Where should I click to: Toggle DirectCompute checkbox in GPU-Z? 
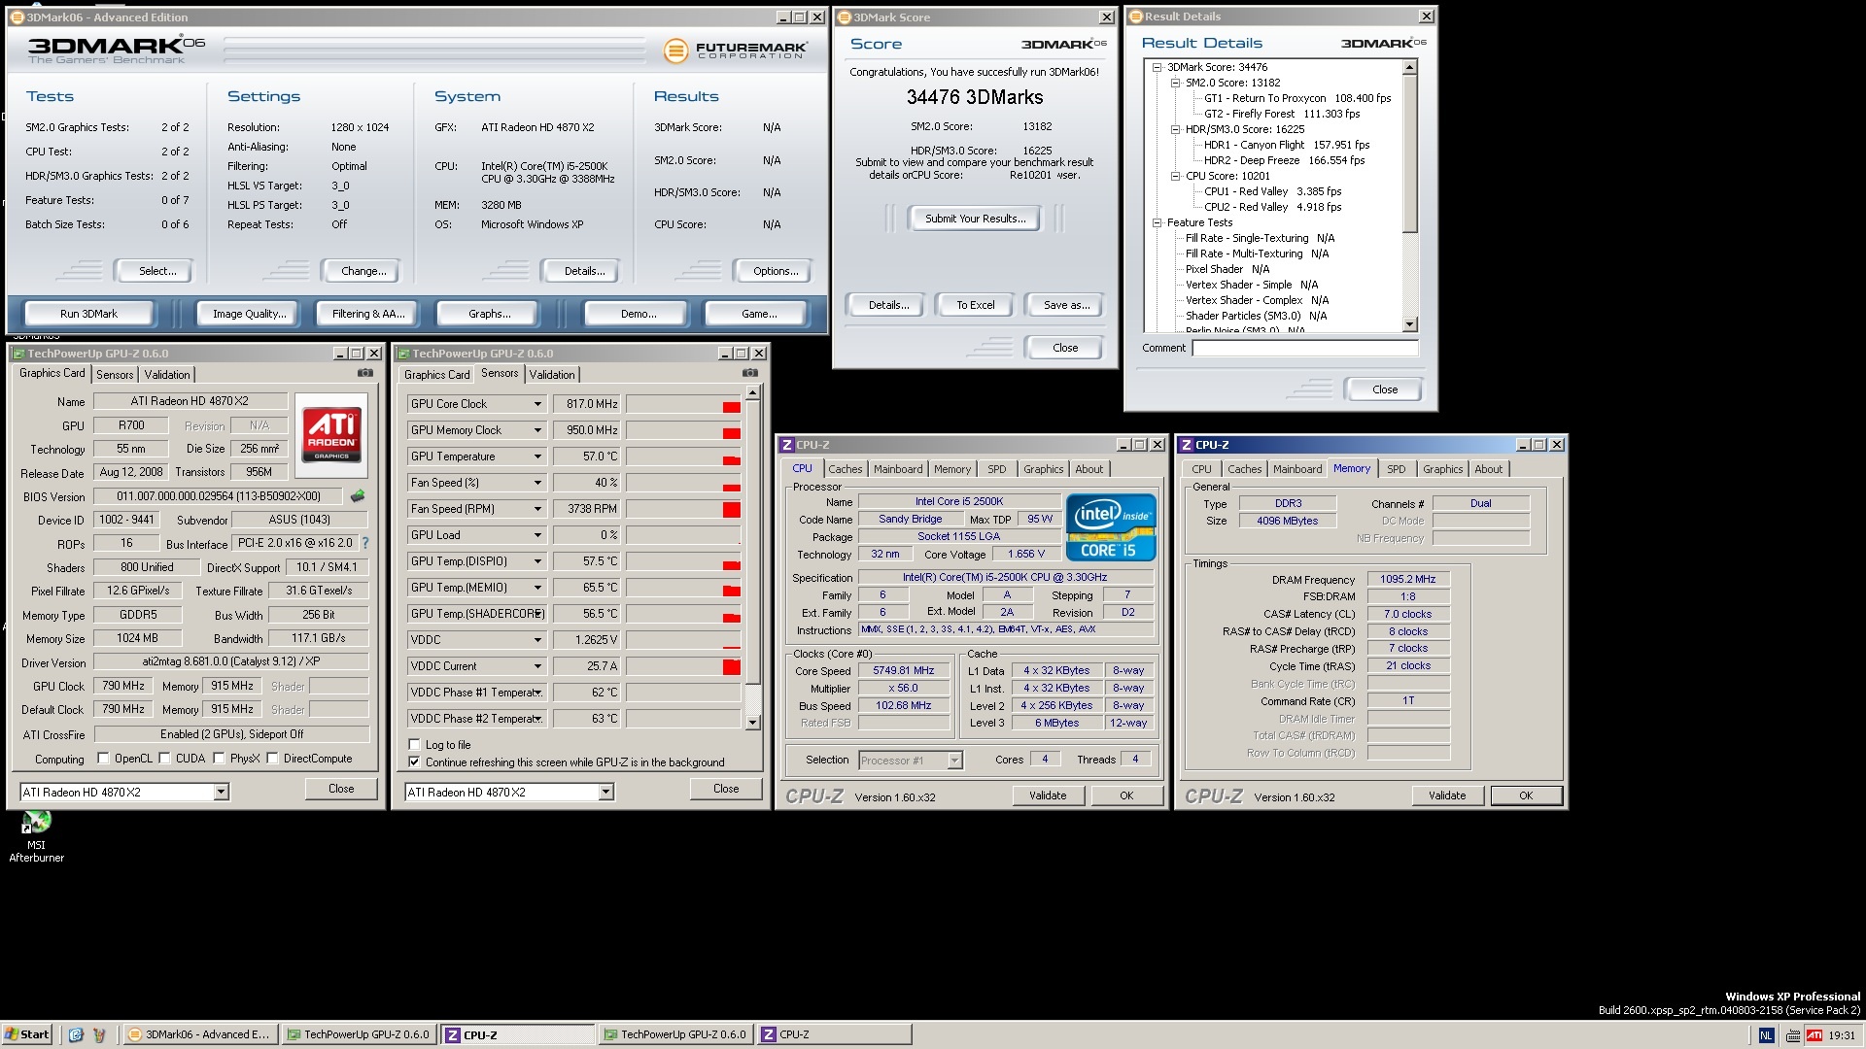(x=273, y=759)
